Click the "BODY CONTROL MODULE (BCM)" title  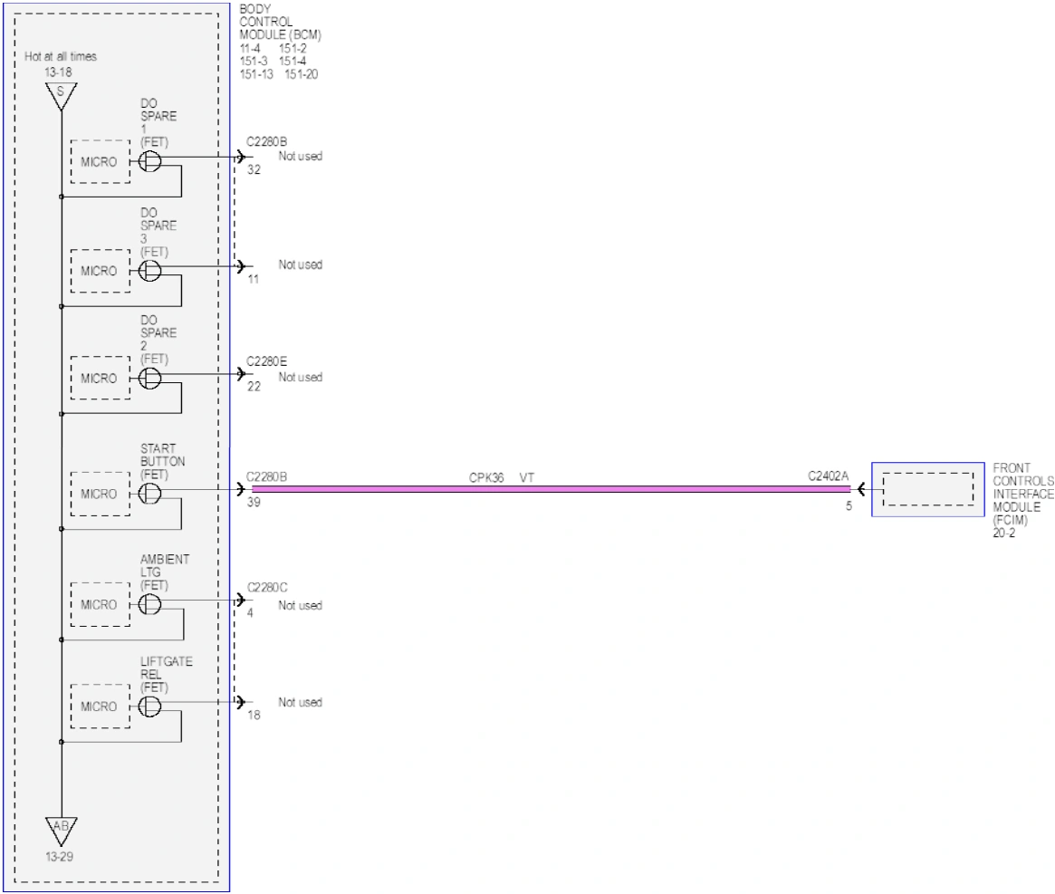(281, 22)
